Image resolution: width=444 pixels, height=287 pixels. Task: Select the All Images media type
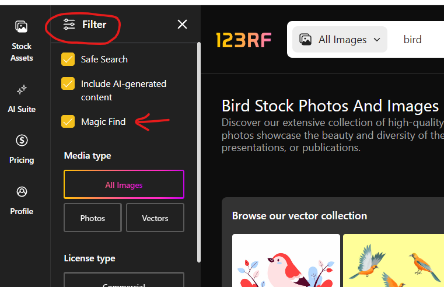point(124,185)
